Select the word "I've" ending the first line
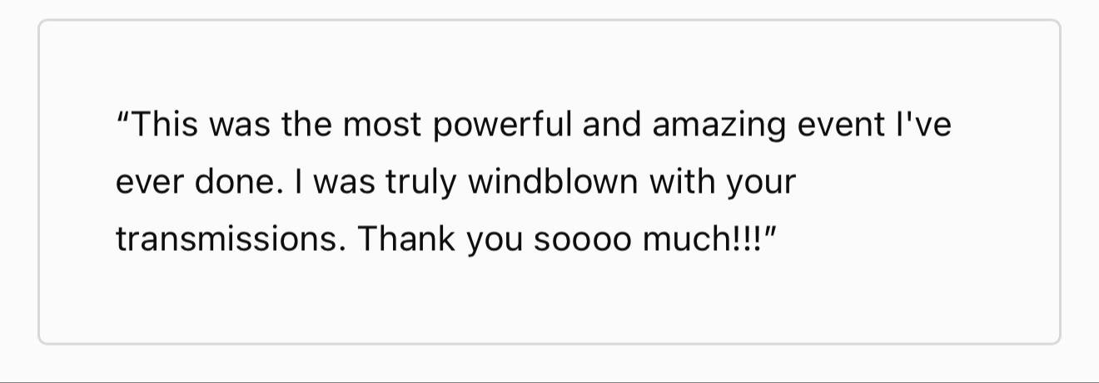Viewport: 1099px width, 383px height. 926,125
